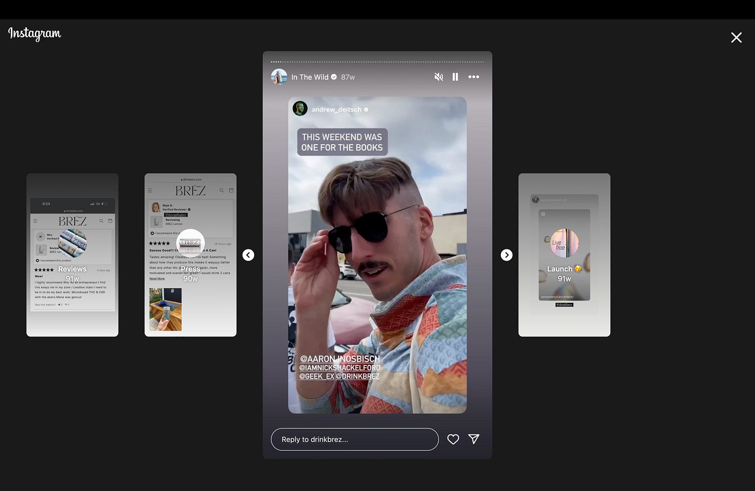Go to previous story with left arrow
Screen dimensions: 755x491
[x=248, y=255]
